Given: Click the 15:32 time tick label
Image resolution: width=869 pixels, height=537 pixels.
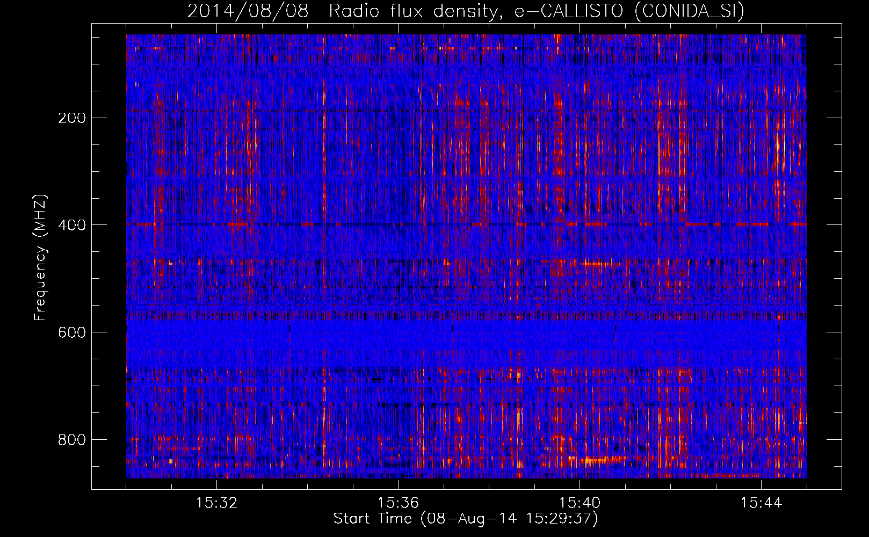Looking at the screenshot, I should 216,503.
